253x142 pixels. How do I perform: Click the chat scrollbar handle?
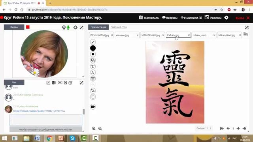point(83,112)
